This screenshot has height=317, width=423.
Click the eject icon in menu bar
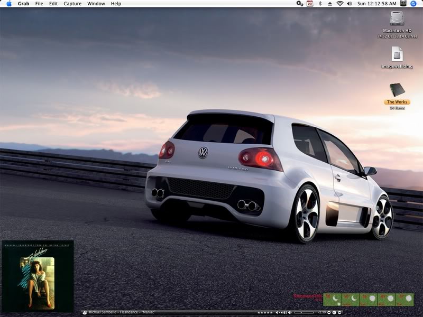click(x=330, y=4)
